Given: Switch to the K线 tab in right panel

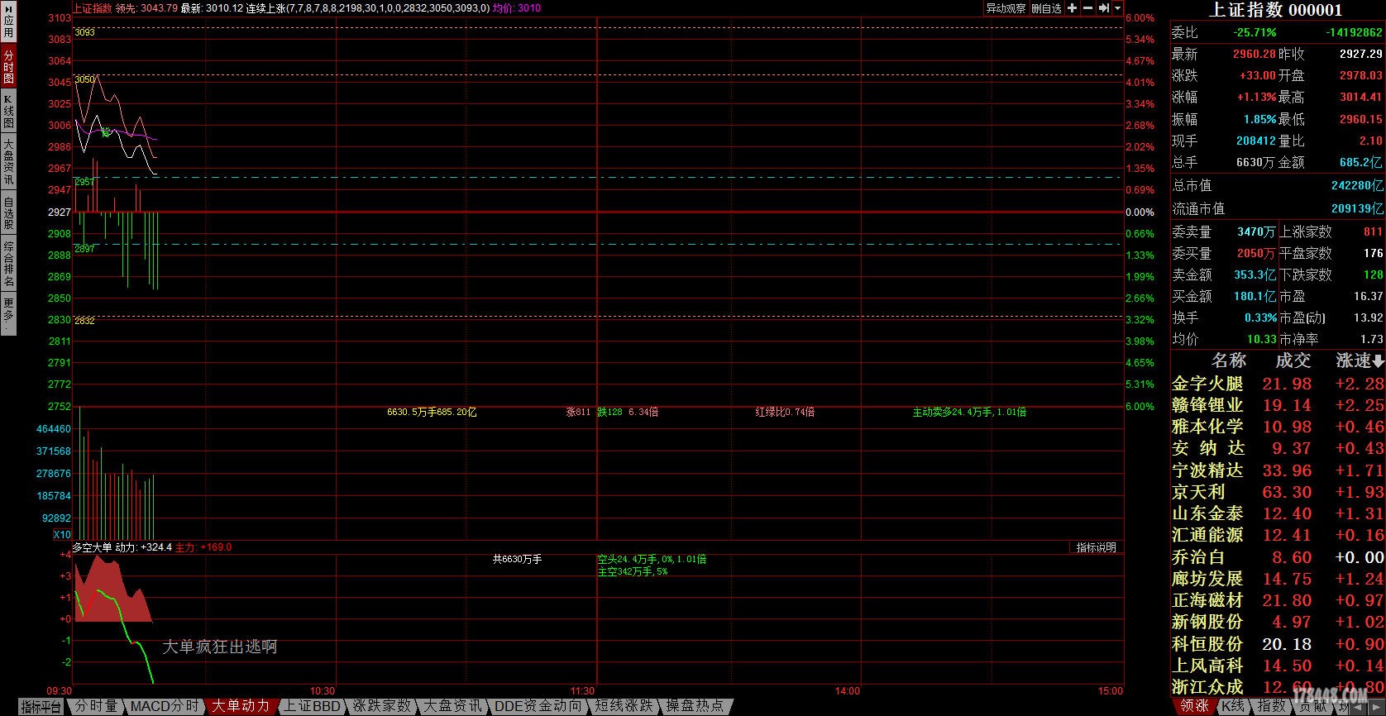Looking at the screenshot, I should [1233, 706].
